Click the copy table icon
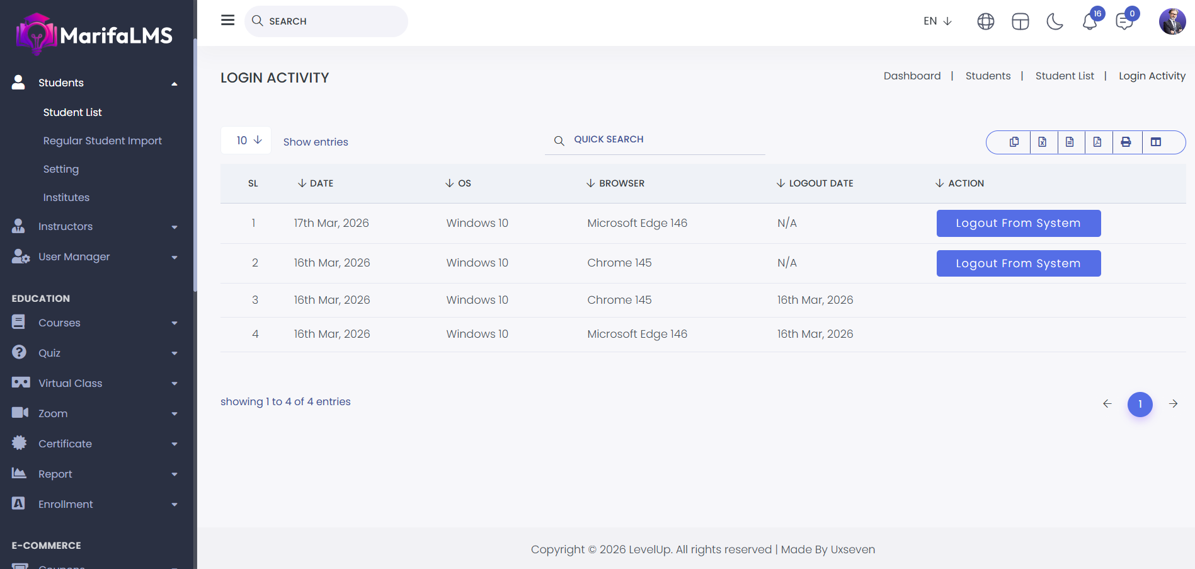The width and height of the screenshot is (1195, 569). [x=1014, y=142]
